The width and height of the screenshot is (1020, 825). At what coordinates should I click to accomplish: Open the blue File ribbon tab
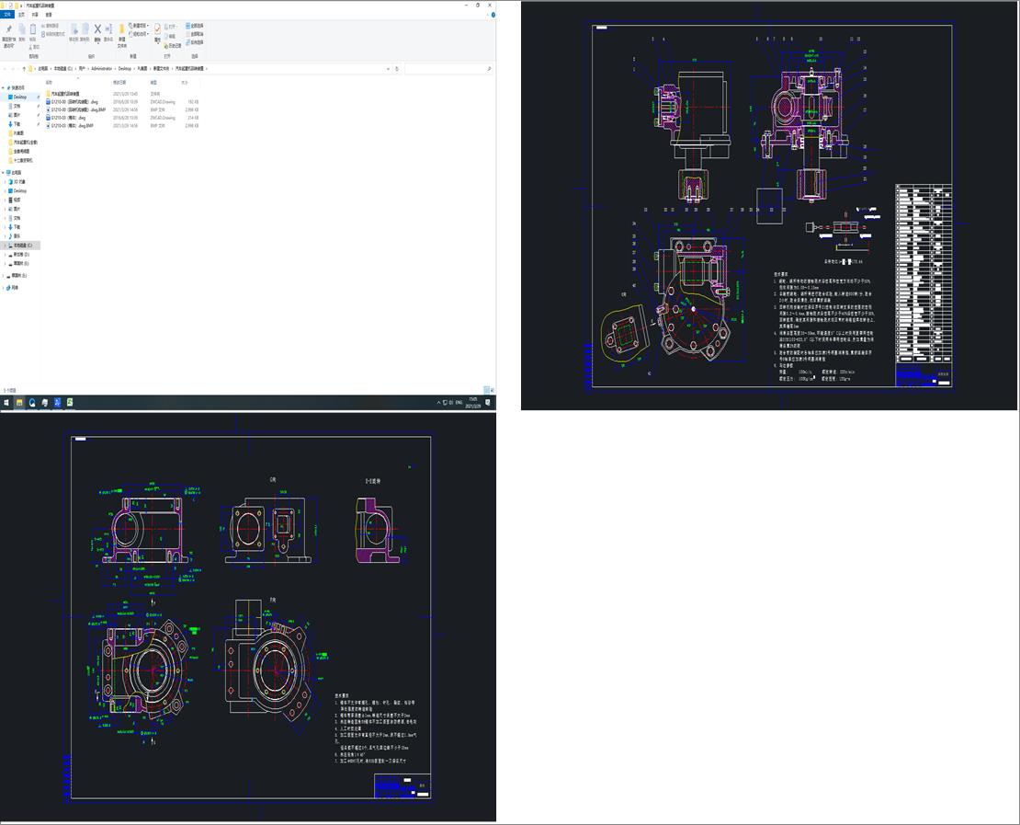(7, 15)
